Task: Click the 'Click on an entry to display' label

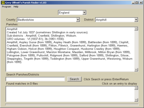Action: point(119,83)
